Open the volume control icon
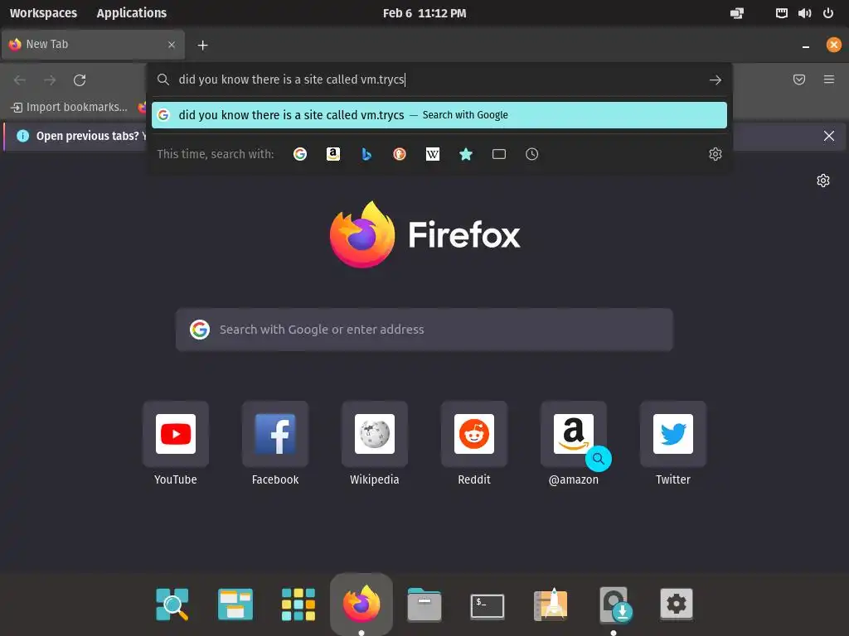 click(804, 13)
